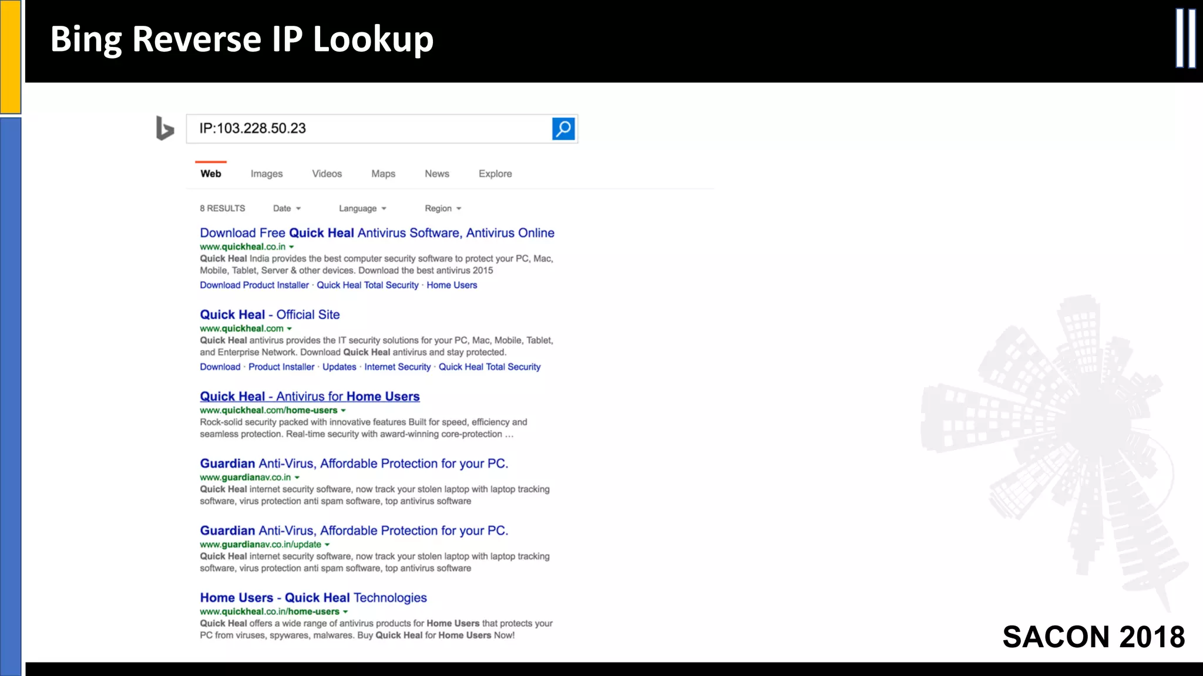Click the www.quickheal.co.in/home-users URL text
Screen dimensions: 1203x676
point(270,612)
